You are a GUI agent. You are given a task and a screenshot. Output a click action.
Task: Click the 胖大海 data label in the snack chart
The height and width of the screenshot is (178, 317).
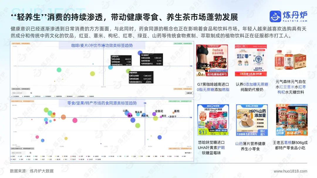(144, 116)
